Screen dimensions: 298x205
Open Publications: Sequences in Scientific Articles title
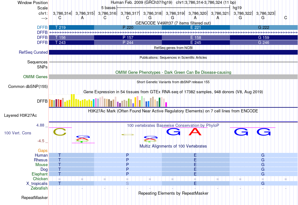click(x=173, y=57)
